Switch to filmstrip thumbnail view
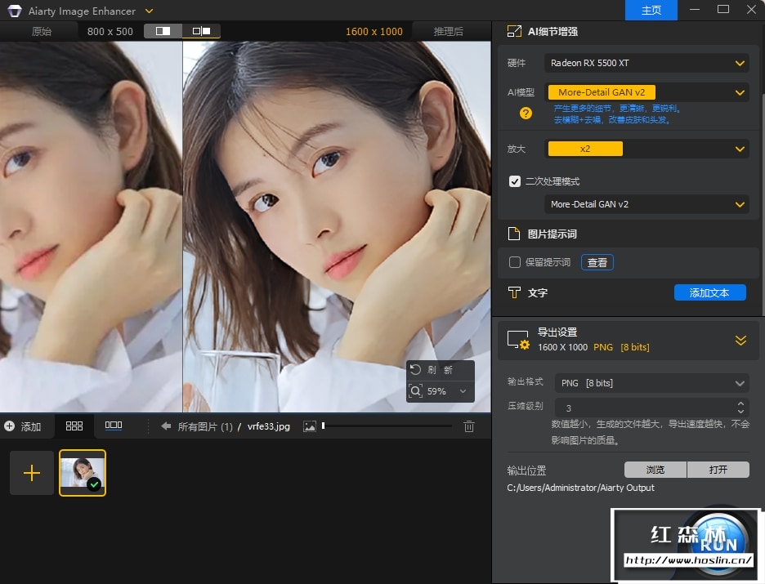The image size is (765, 584). tap(114, 426)
